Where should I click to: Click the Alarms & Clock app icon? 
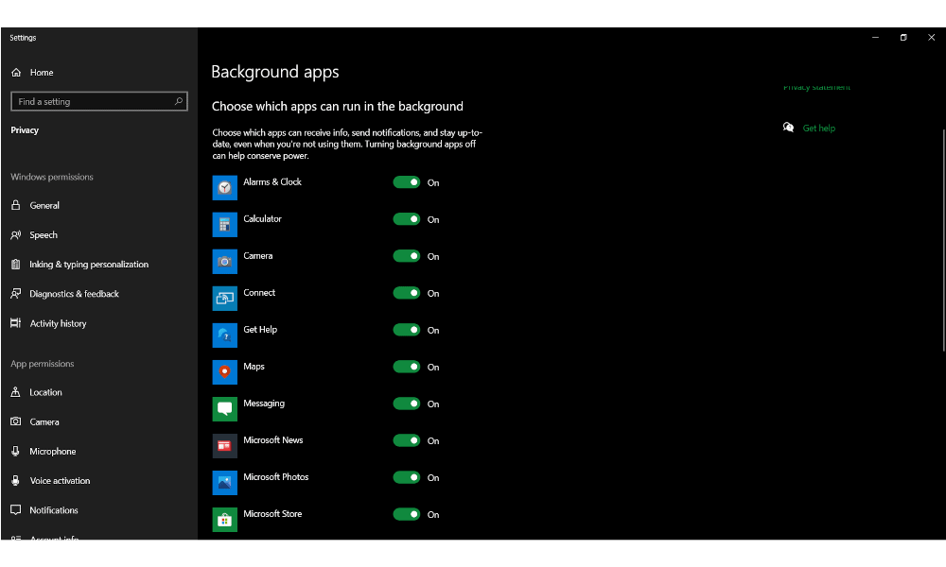tap(224, 187)
